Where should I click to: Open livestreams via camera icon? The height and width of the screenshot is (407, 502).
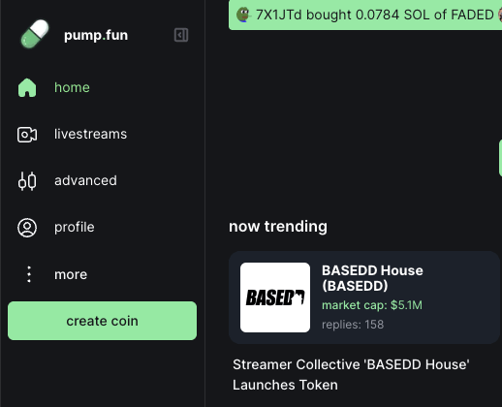point(27,135)
